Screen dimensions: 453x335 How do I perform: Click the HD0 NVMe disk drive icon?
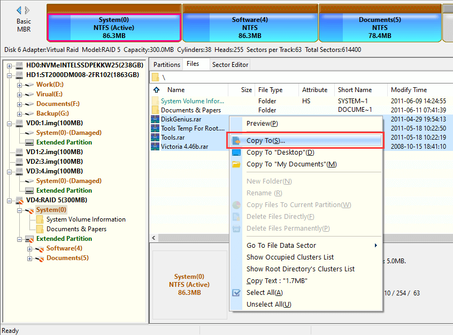19,65
